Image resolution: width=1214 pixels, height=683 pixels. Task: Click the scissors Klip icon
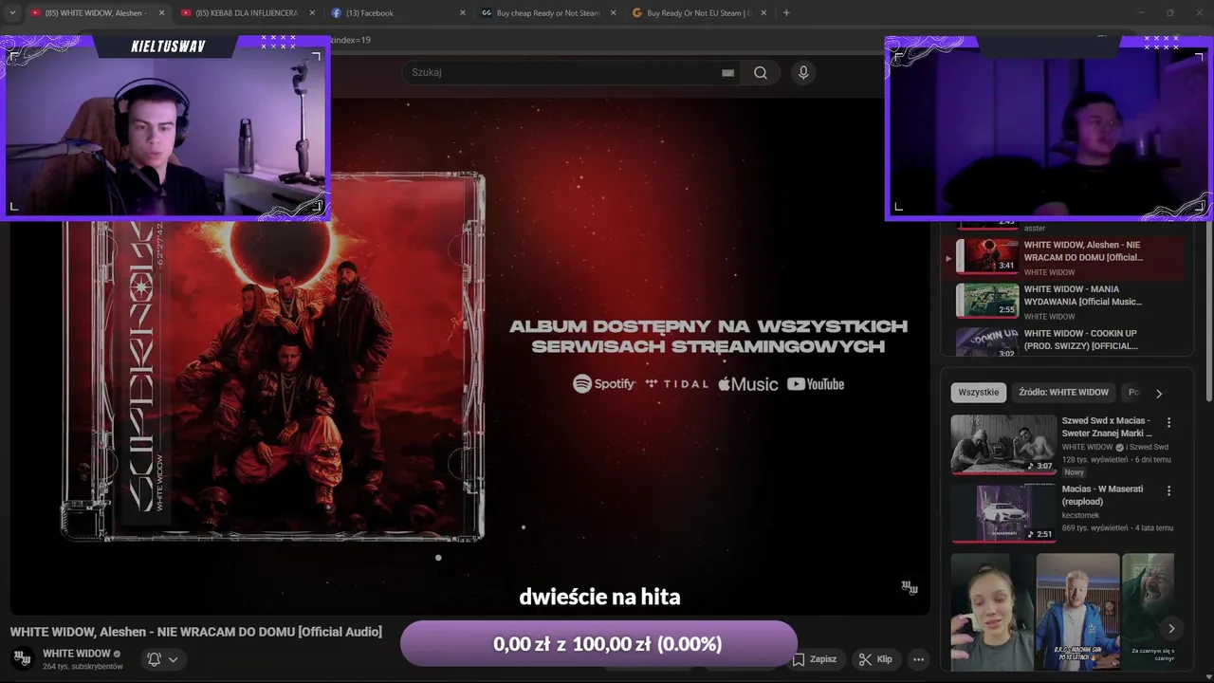pyautogui.click(x=865, y=659)
